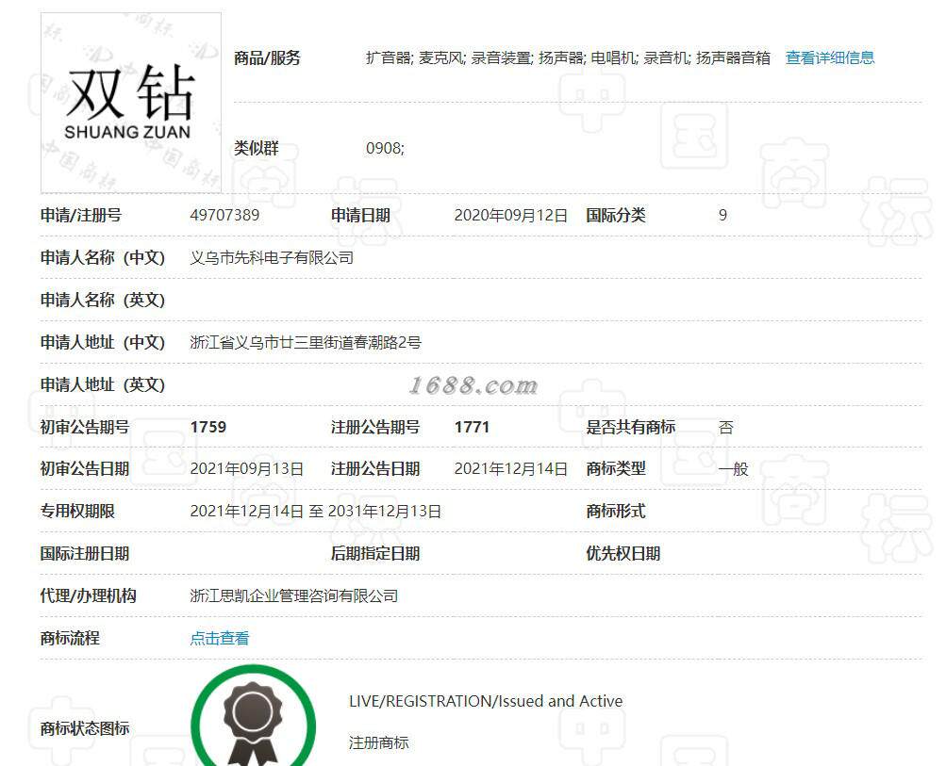The height and width of the screenshot is (766, 946).
Task: Select the status text LIVE/REGISTRATION/Issued and Active
Action: pos(486,701)
